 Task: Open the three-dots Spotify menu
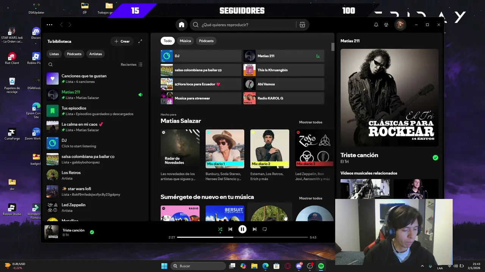coord(50,25)
